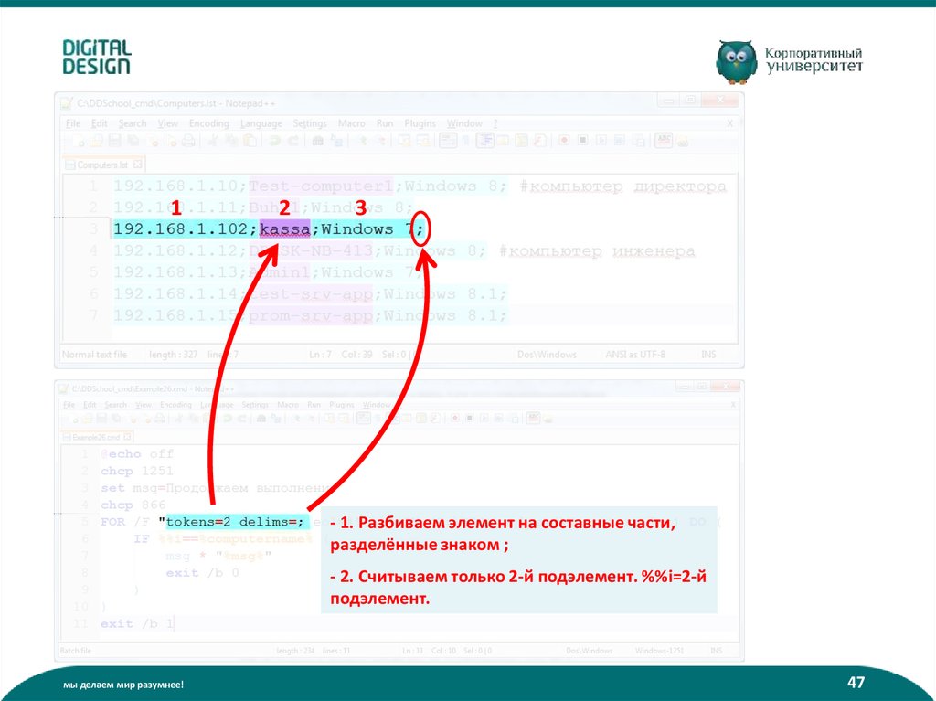The width and height of the screenshot is (936, 701).
Task: Open Plugins menu in Computers.lst window
Action: (x=420, y=123)
